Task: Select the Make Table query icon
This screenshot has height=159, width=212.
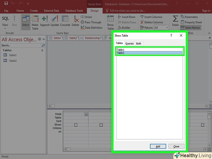Action: [x=35, y=20]
